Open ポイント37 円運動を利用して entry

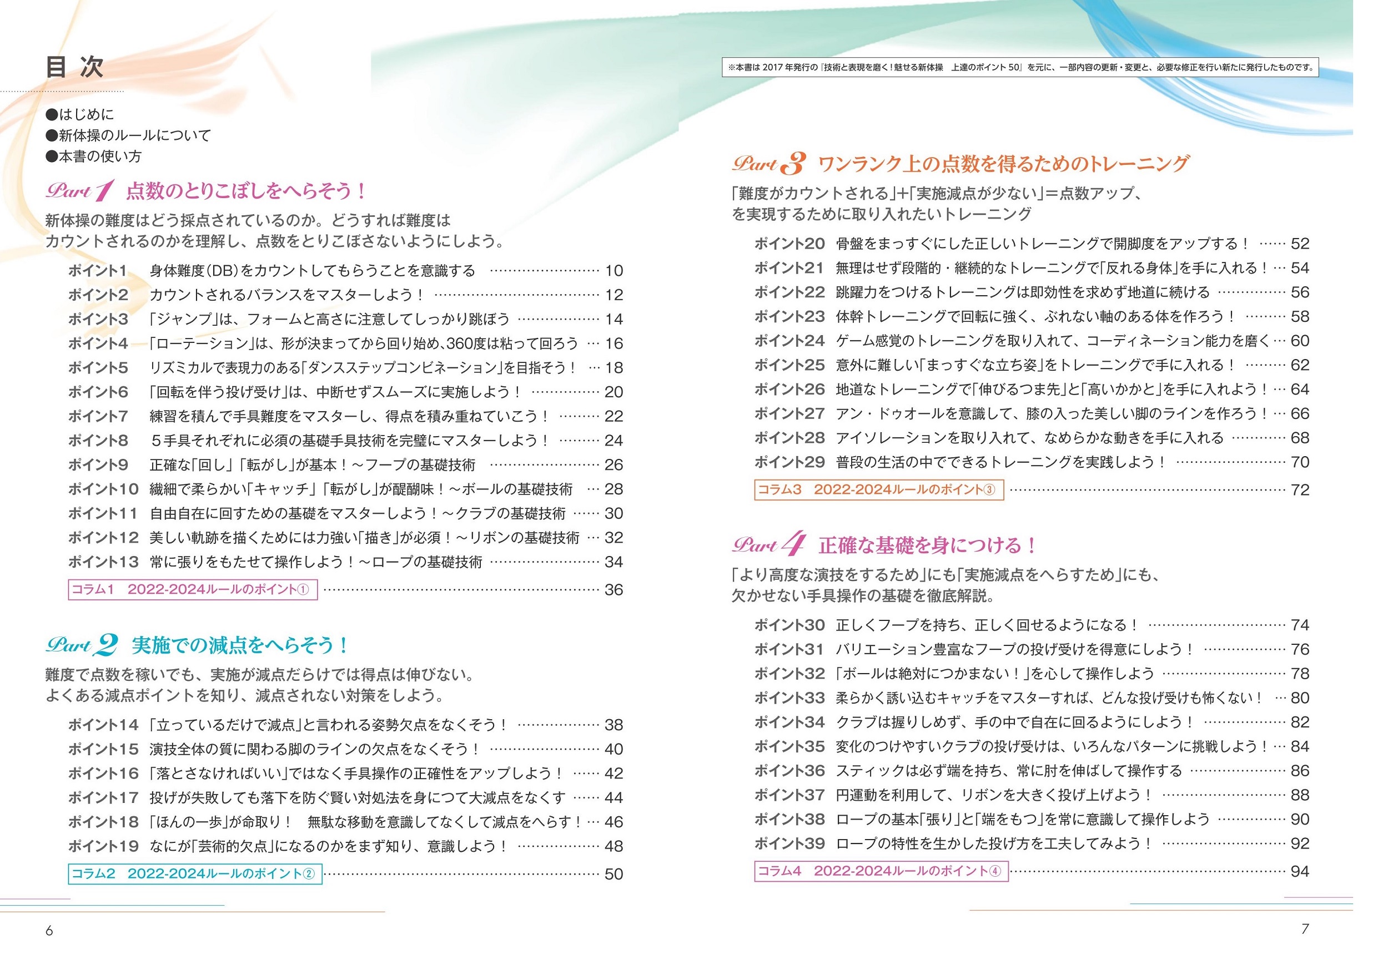coord(1032,795)
